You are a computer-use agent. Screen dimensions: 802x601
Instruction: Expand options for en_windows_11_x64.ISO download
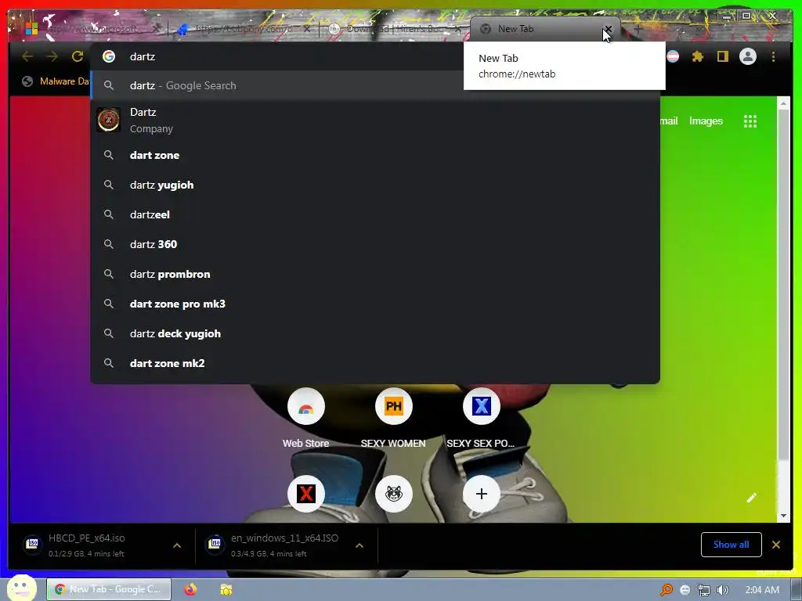[x=359, y=545]
